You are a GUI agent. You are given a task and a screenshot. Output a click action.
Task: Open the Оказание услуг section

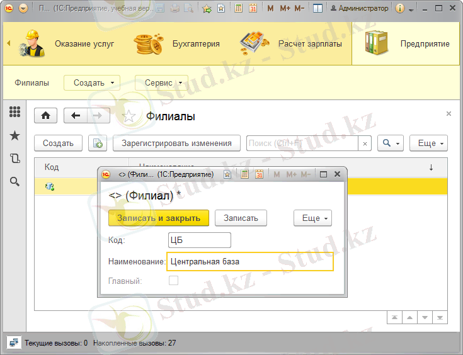[66, 43]
